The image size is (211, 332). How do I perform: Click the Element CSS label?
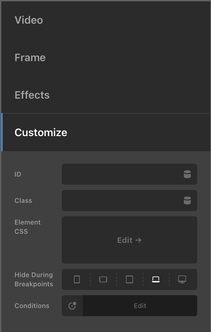pyautogui.click(x=28, y=227)
